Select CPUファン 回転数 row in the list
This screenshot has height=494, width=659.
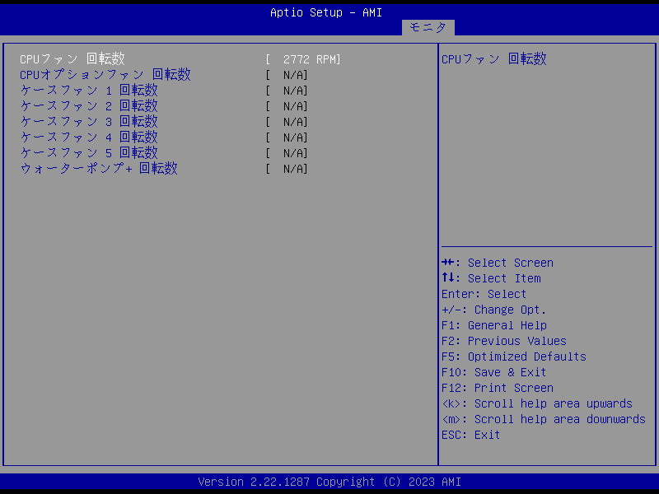(x=180, y=58)
